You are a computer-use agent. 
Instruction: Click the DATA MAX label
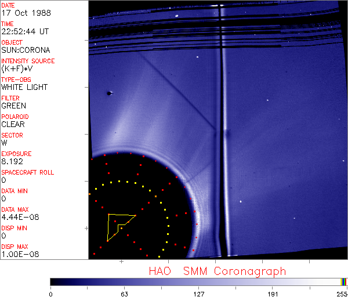[x=15, y=209]
